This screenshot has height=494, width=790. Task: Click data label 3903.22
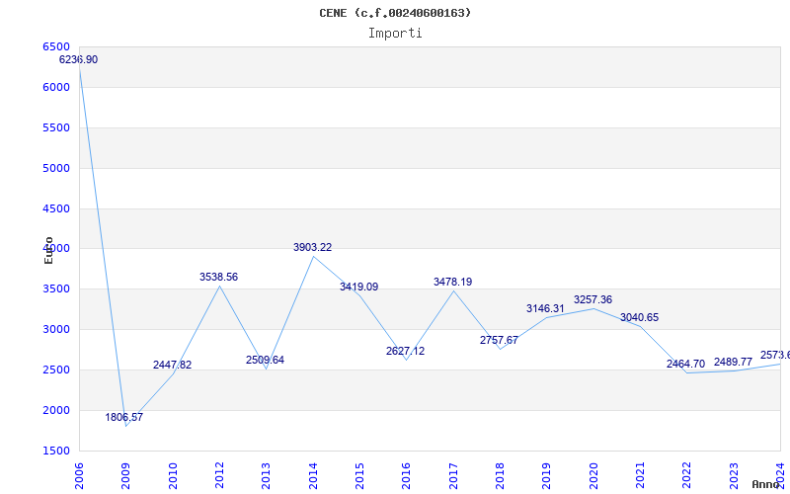(x=312, y=248)
